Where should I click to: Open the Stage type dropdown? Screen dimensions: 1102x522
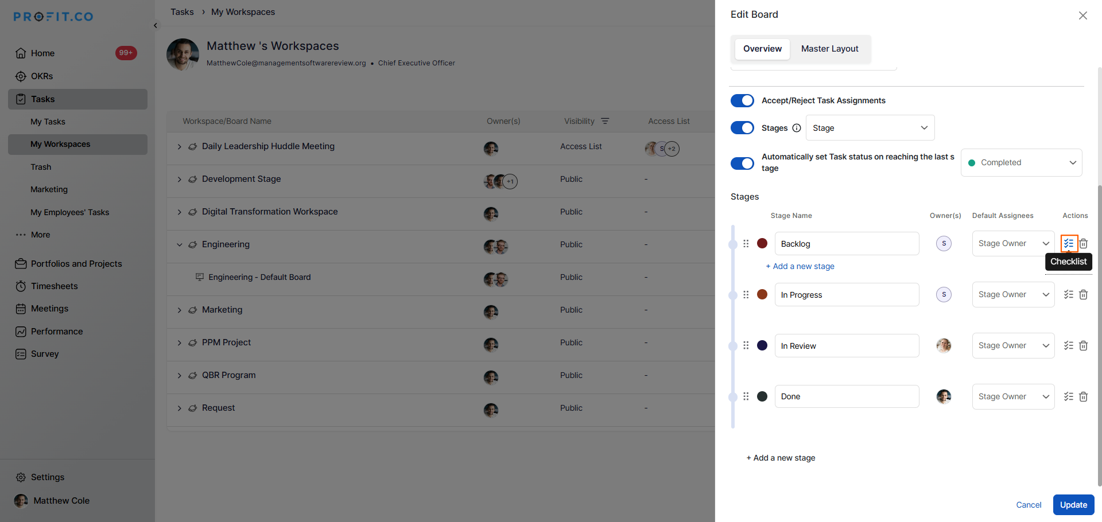click(870, 128)
